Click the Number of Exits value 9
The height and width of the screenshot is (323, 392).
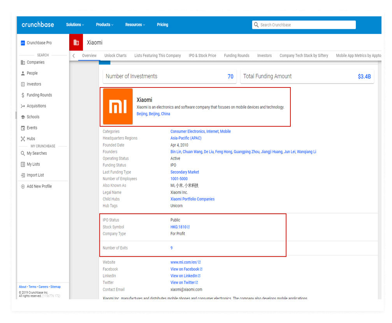point(172,248)
